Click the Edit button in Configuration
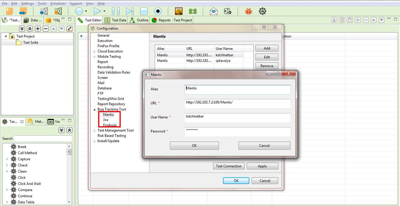The height and width of the screenshot is (206, 400). [267, 57]
